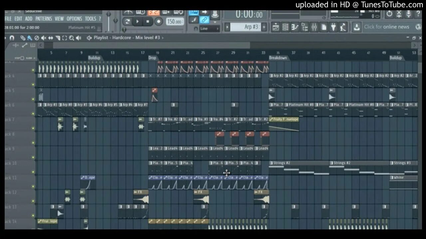The height and width of the screenshot is (239, 426).
Task: Select the Paint brush tool in Playlist
Action: (x=30, y=38)
